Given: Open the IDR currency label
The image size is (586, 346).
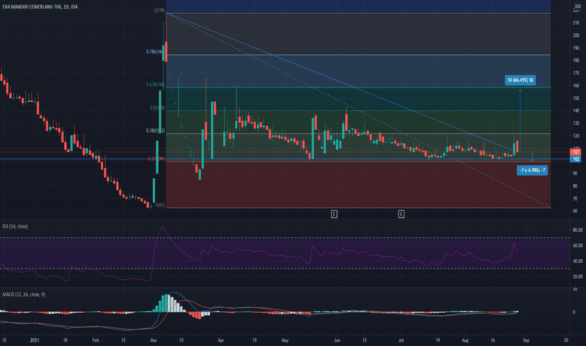Looking at the screenshot, I should coord(577,6).
